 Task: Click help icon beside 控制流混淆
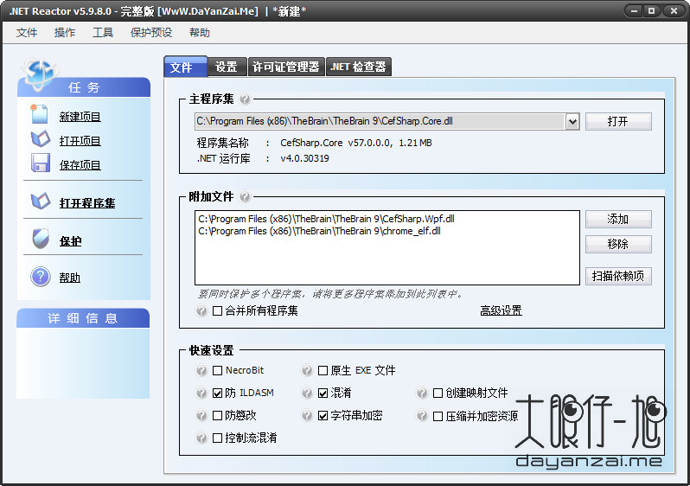(201, 438)
